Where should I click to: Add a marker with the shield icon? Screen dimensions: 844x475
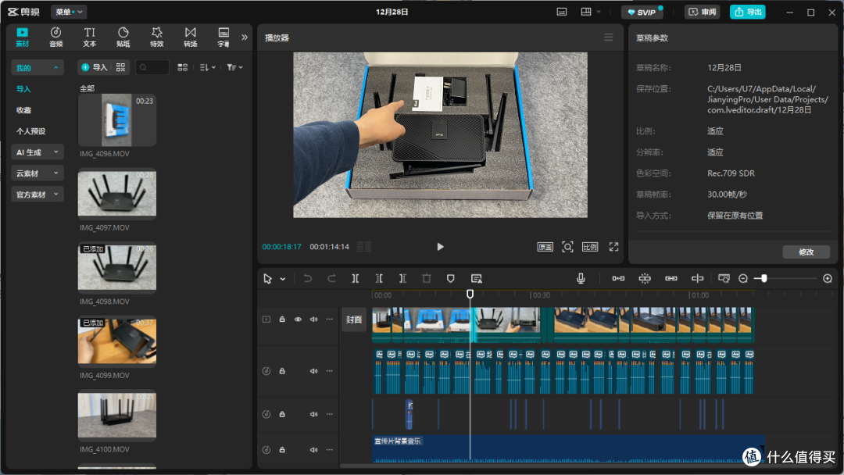pyautogui.click(x=451, y=278)
